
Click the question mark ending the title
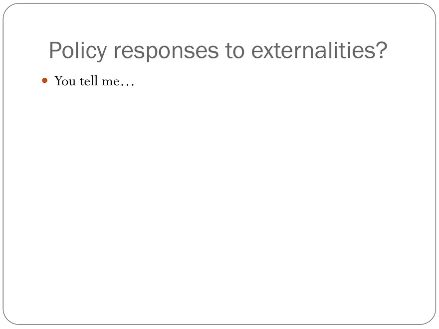point(381,50)
